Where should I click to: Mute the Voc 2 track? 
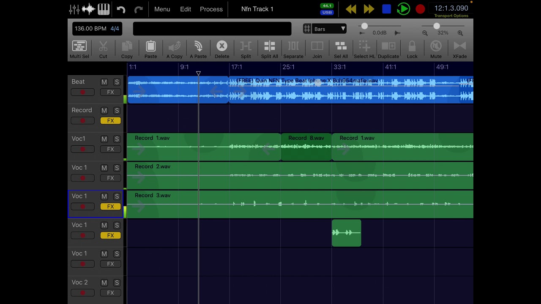[104, 283]
